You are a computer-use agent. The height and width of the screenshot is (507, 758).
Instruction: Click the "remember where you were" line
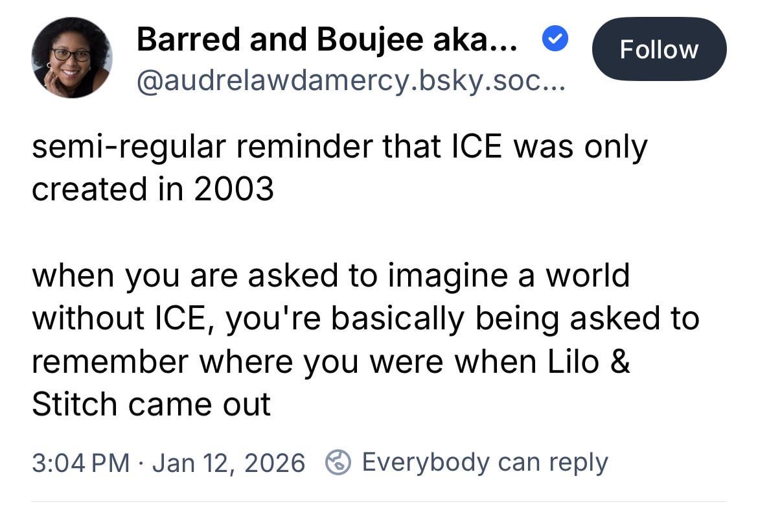pyautogui.click(x=330, y=360)
